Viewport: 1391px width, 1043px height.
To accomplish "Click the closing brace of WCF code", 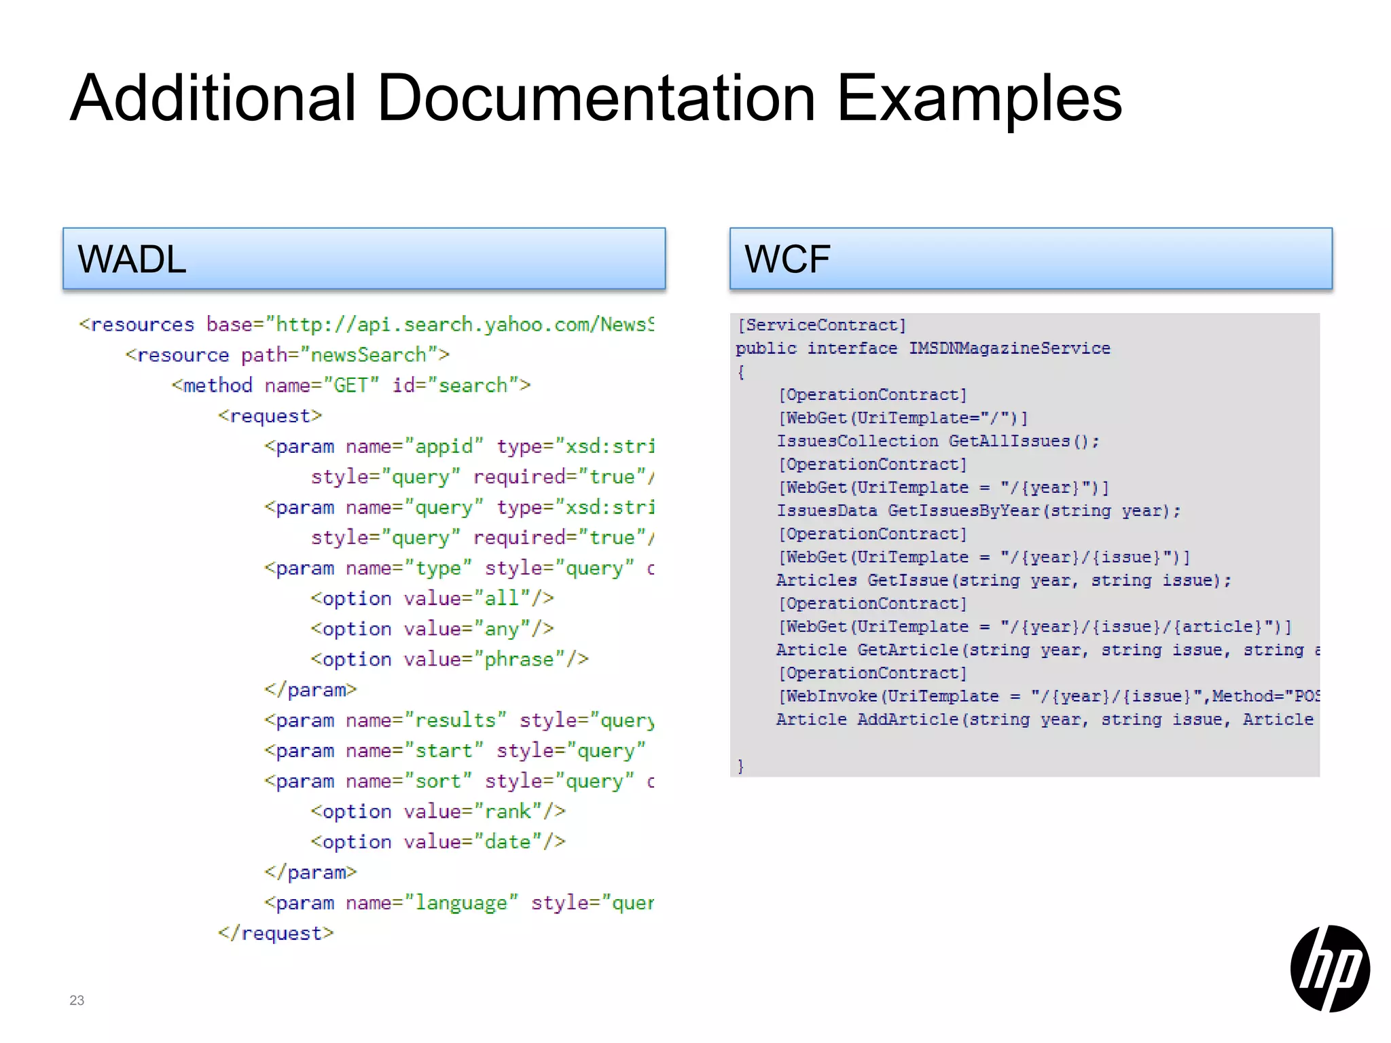I will [741, 766].
